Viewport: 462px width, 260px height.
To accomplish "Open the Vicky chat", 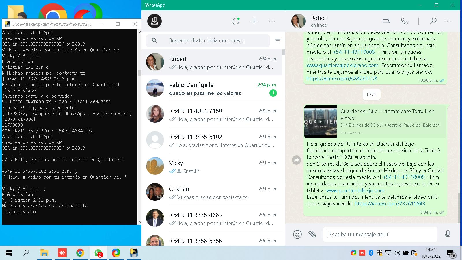I will pos(212,166).
